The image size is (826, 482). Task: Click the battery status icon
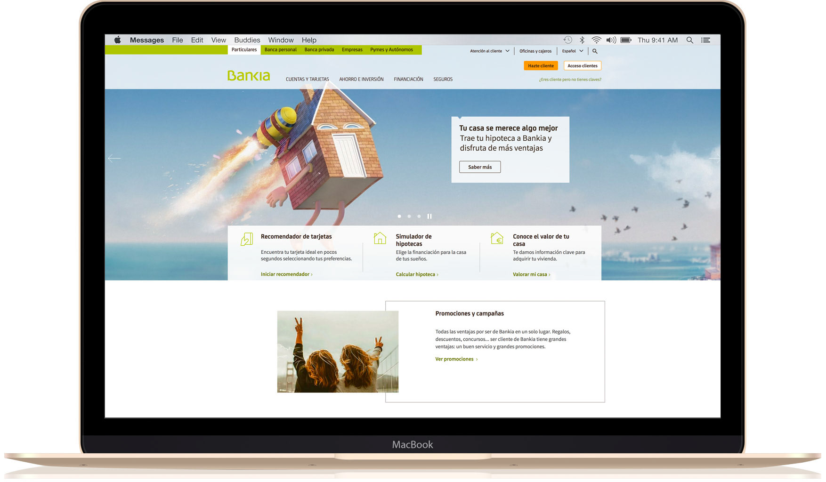tap(626, 40)
